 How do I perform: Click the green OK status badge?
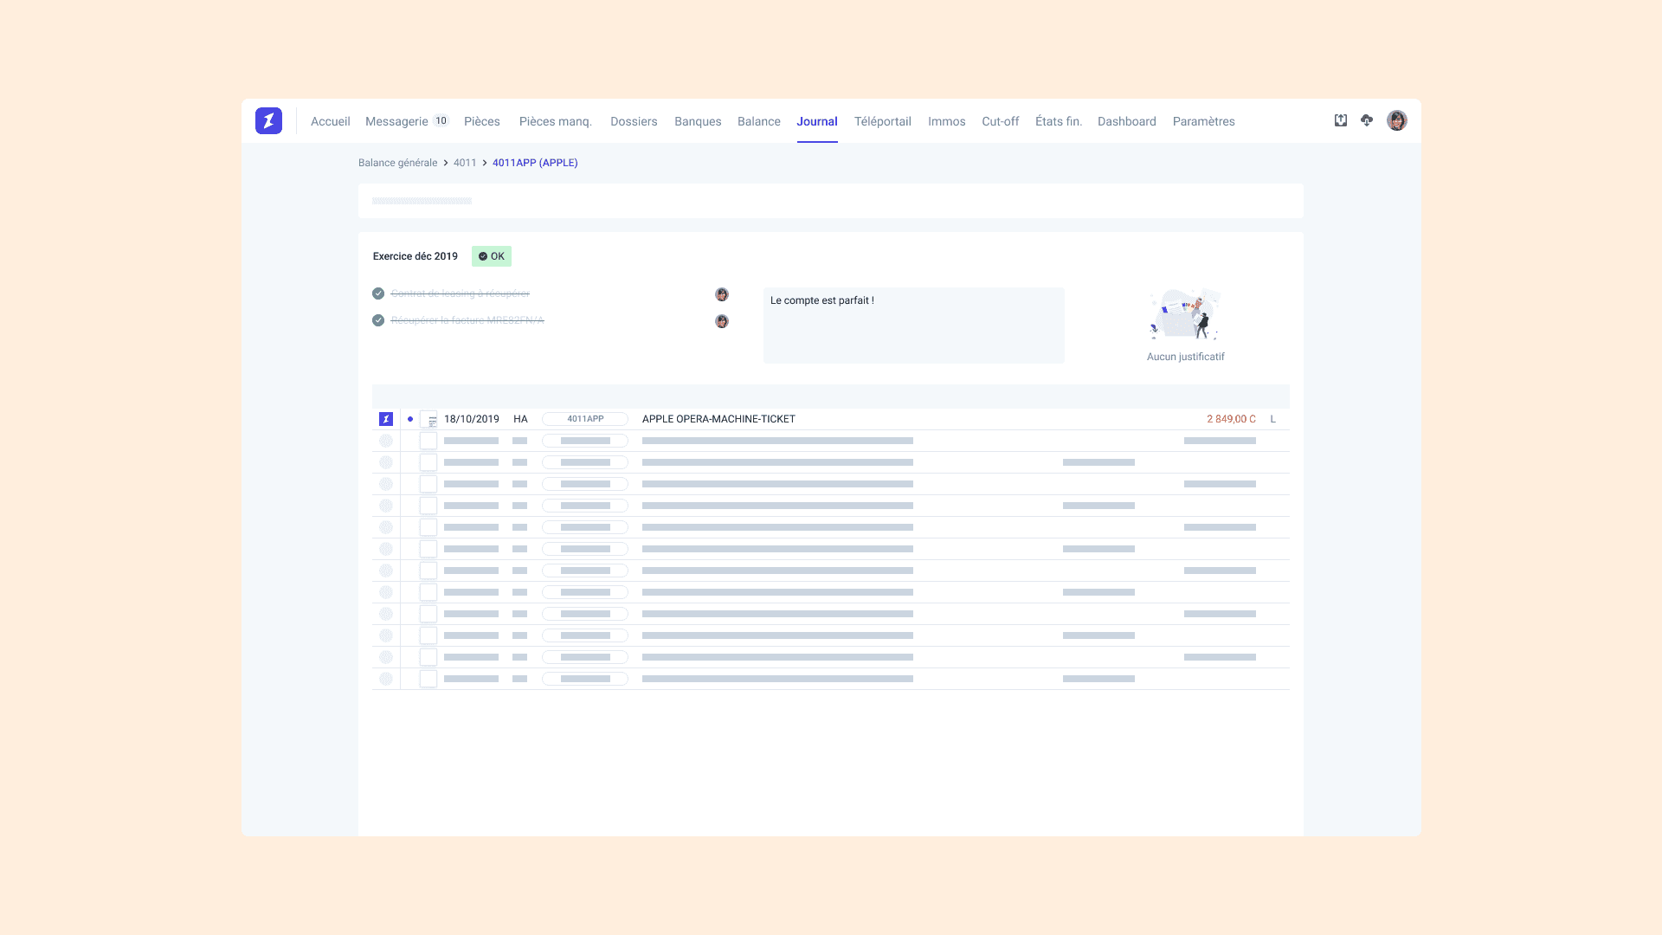(492, 256)
